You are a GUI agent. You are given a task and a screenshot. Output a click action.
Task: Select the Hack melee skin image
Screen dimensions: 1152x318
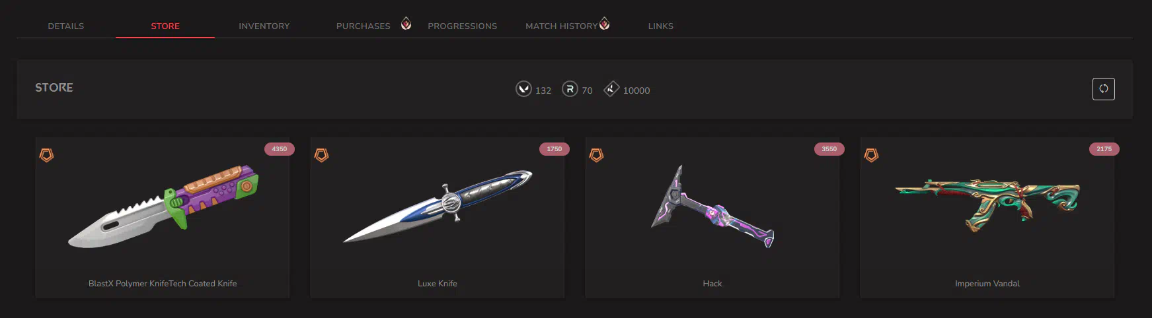coord(712,207)
